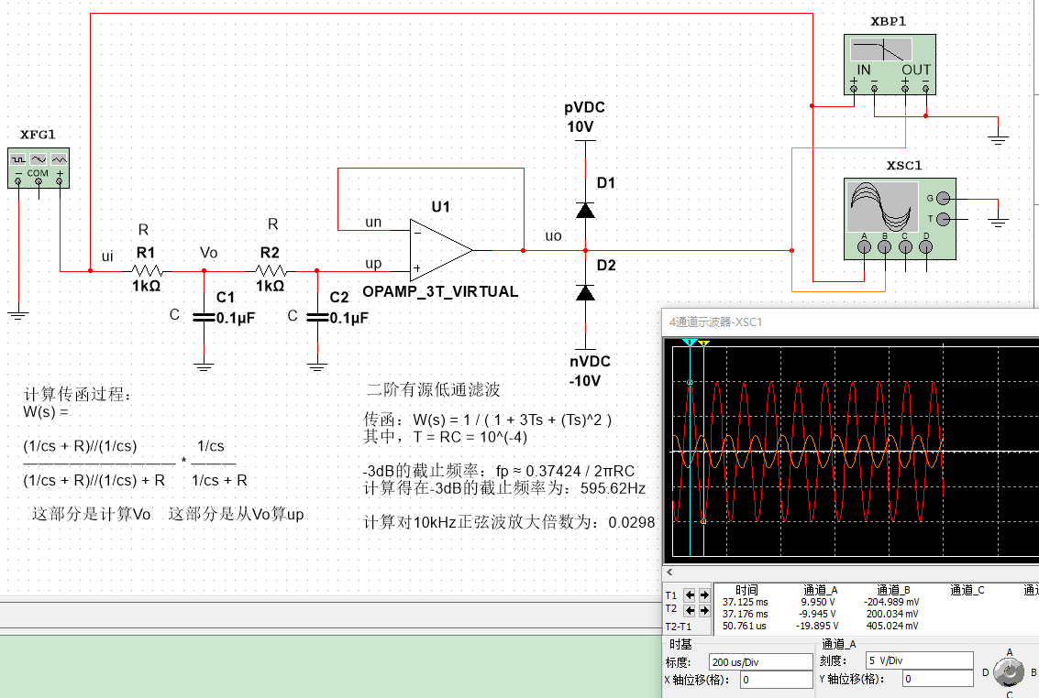Move cursor T1 left with arrow button
Screen dimensions: 1039x698
click(x=691, y=594)
